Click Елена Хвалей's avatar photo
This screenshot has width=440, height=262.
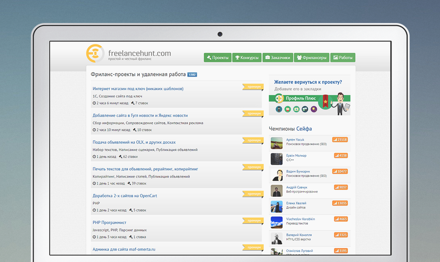point(277,206)
